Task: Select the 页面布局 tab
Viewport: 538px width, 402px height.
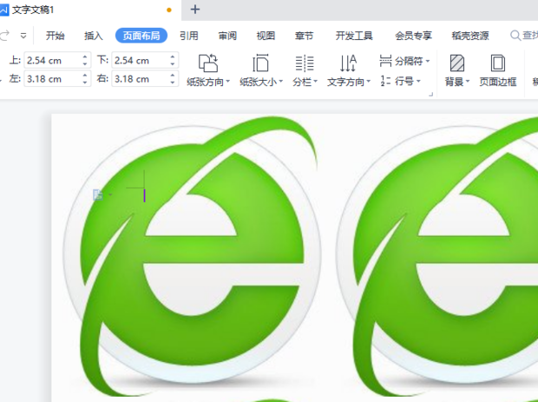Action: click(141, 36)
